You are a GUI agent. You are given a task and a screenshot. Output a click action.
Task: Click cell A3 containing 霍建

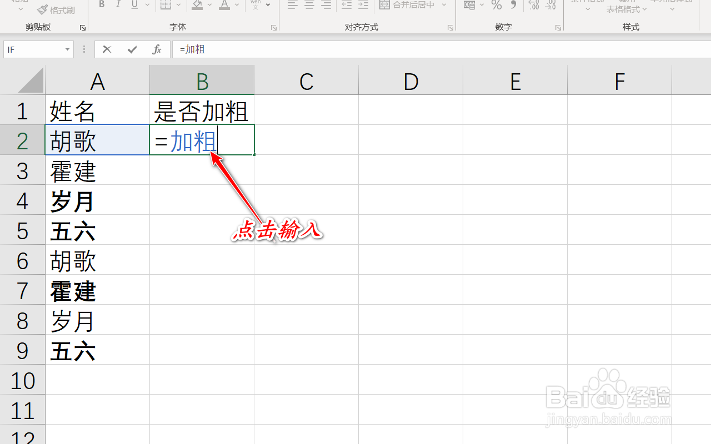(x=98, y=170)
